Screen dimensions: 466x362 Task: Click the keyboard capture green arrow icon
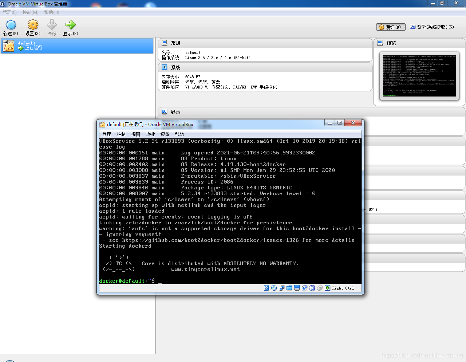click(x=328, y=288)
